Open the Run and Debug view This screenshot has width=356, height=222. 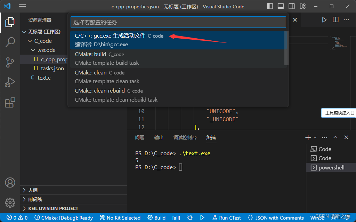[x=10, y=82]
